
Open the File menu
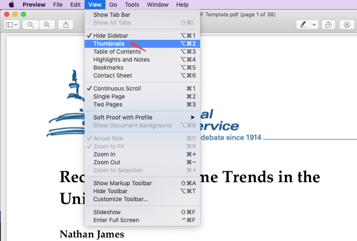click(58, 5)
